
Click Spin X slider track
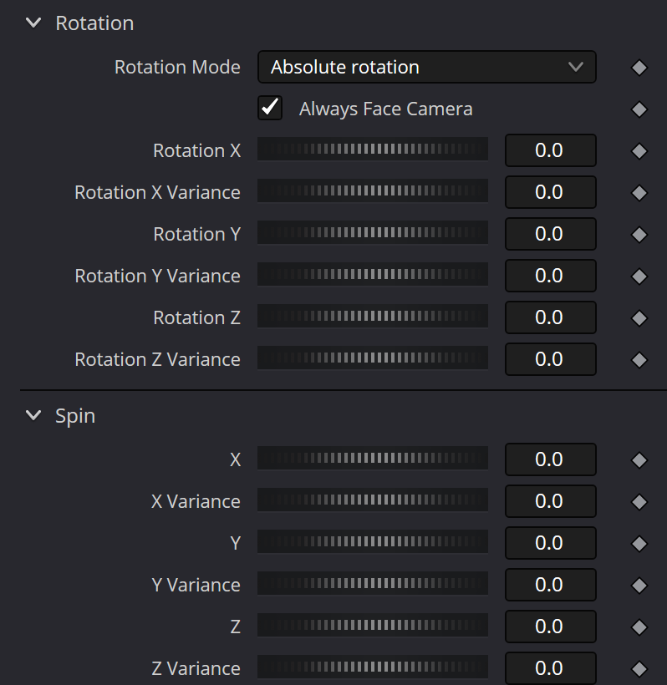click(373, 458)
